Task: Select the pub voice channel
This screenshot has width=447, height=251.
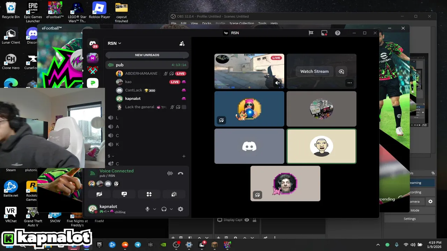Action: (x=147, y=65)
